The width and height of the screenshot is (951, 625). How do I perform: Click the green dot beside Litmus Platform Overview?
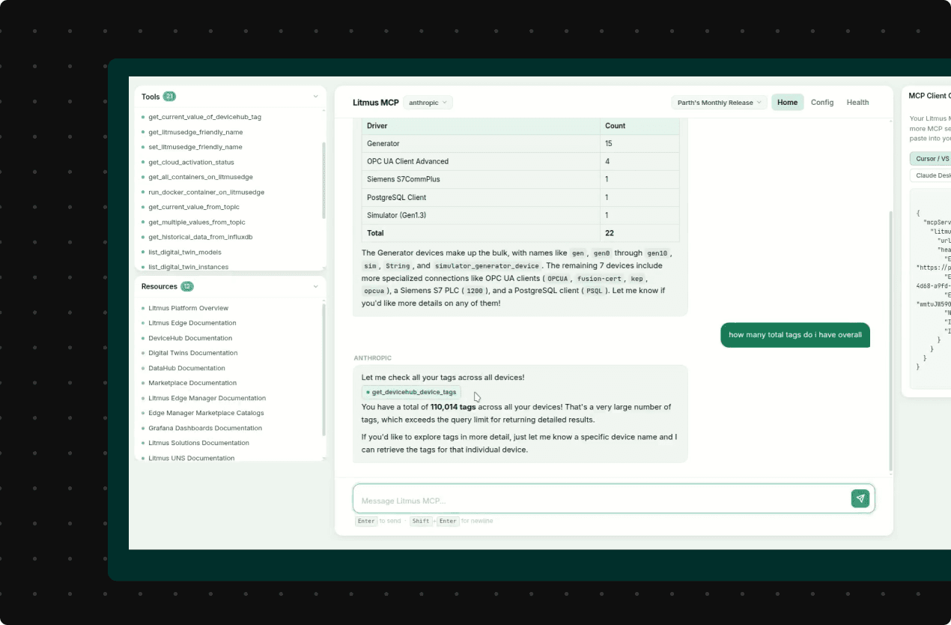[x=142, y=308]
